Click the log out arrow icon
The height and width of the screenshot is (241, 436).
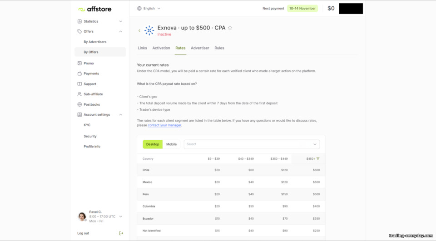[121, 233]
